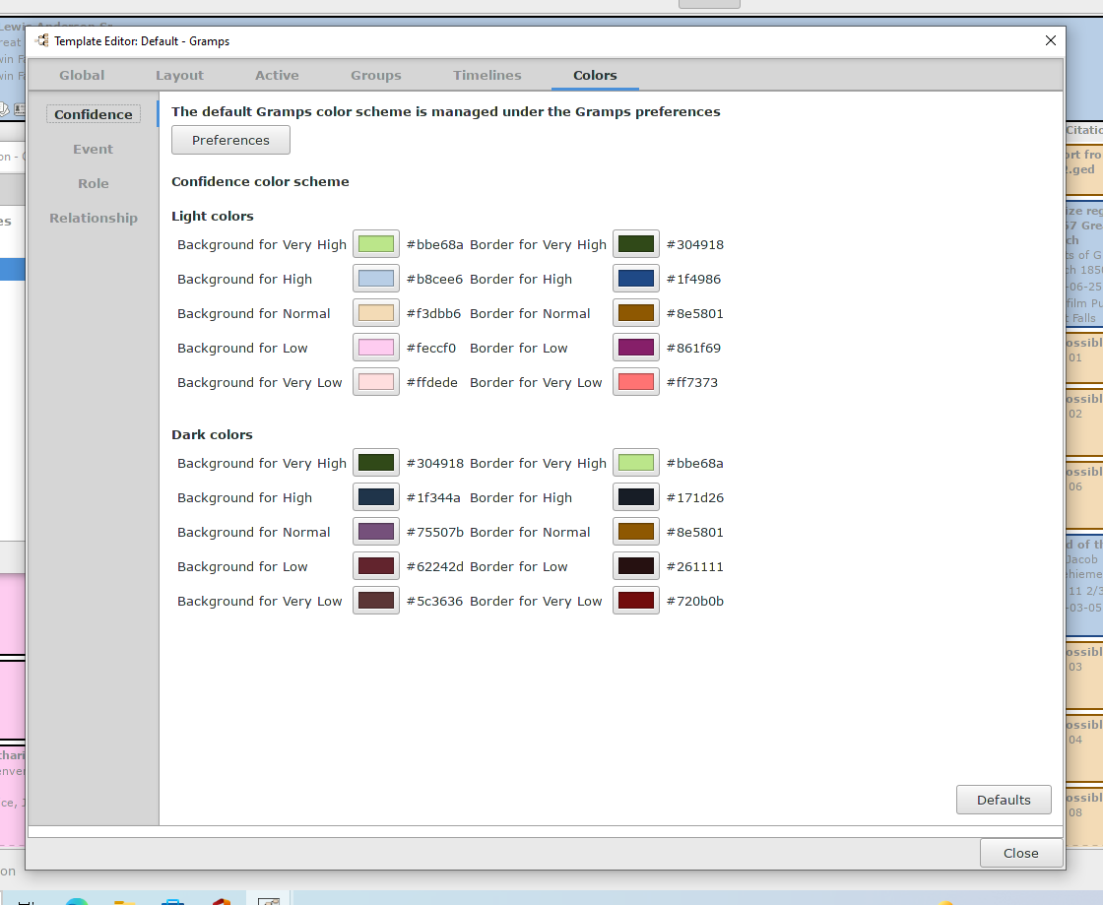Open light border swatch #861f69 for Low
The width and height of the screenshot is (1103, 905).
click(x=636, y=348)
